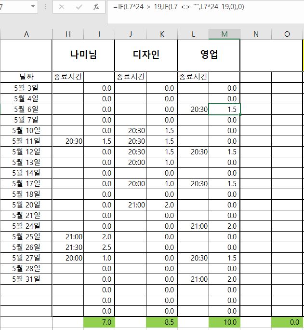304x330 pixels.
Task: Click 종료시간 header in column L
Action: click(x=193, y=77)
